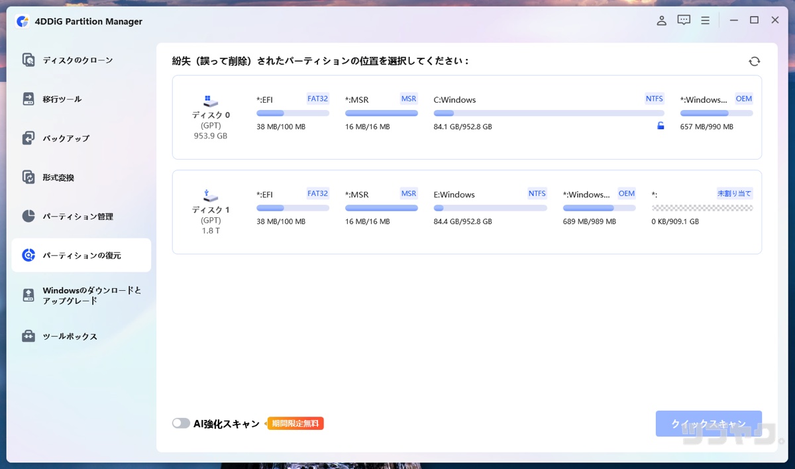Select Disk 0 *:EFI partition usage bar

pyautogui.click(x=293, y=113)
